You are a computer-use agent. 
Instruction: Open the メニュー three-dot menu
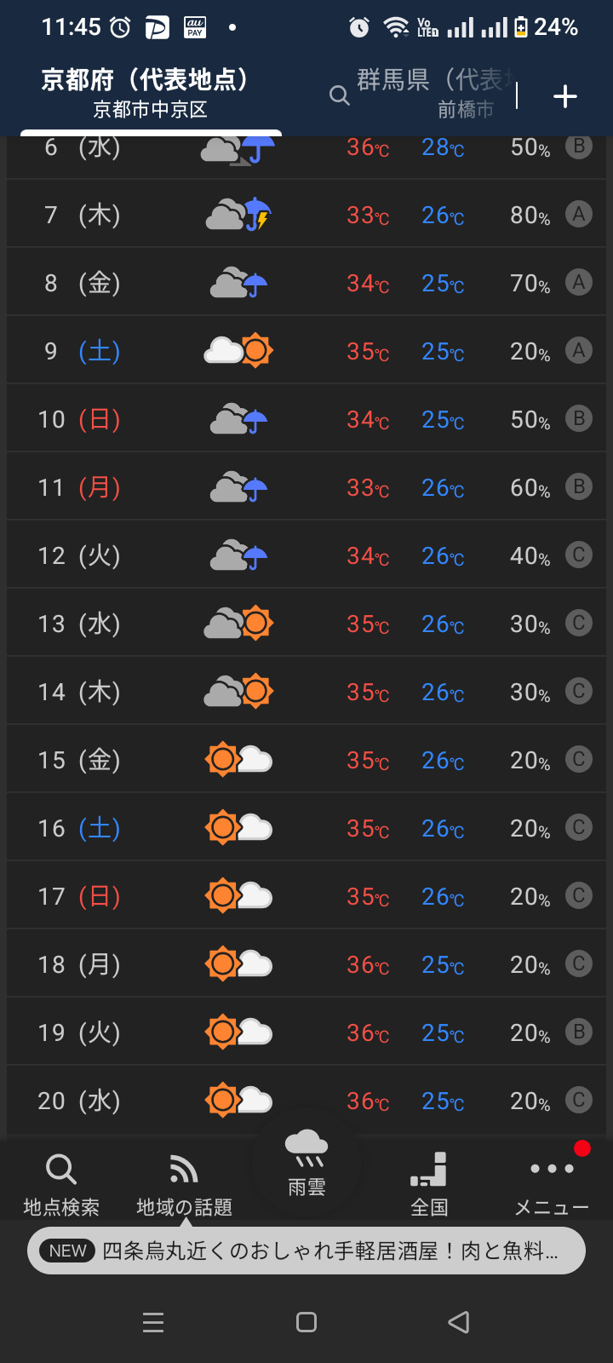(x=552, y=1184)
